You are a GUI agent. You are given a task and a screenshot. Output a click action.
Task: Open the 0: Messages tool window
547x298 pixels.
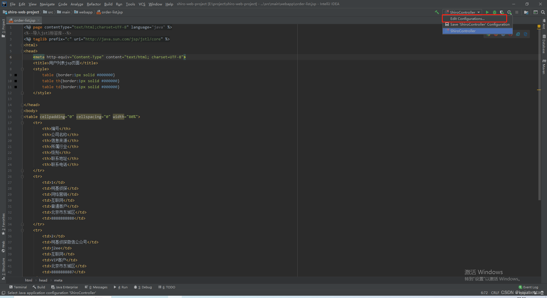(96, 287)
